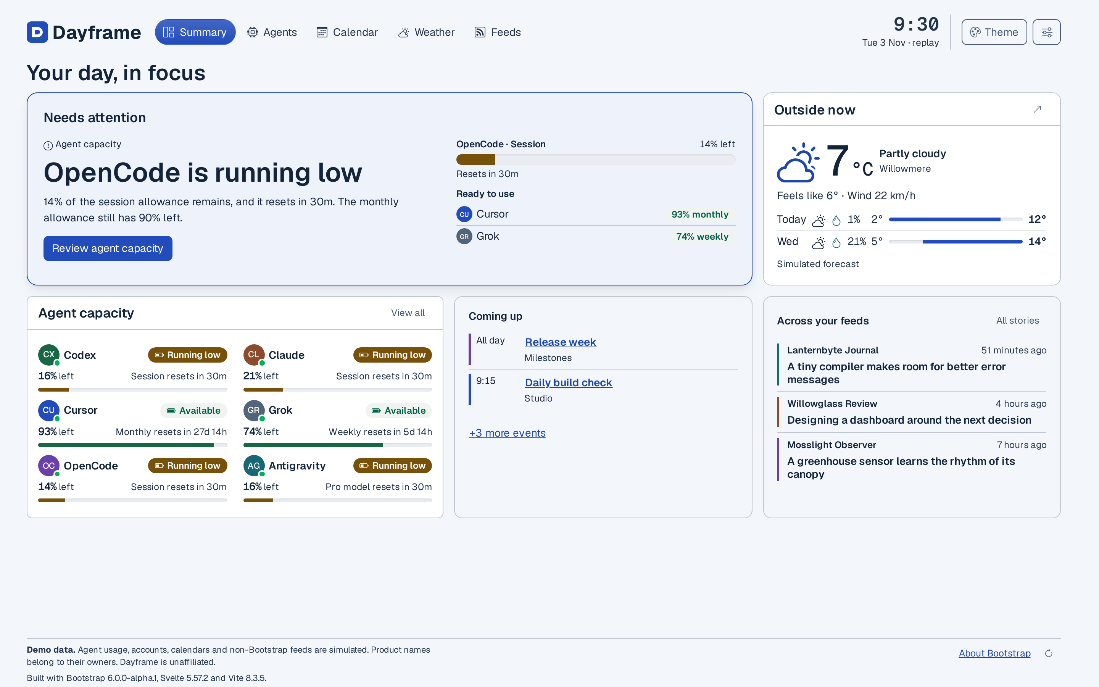Click Grok Available badge
This screenshot has height=687, width=1099.
399,410
